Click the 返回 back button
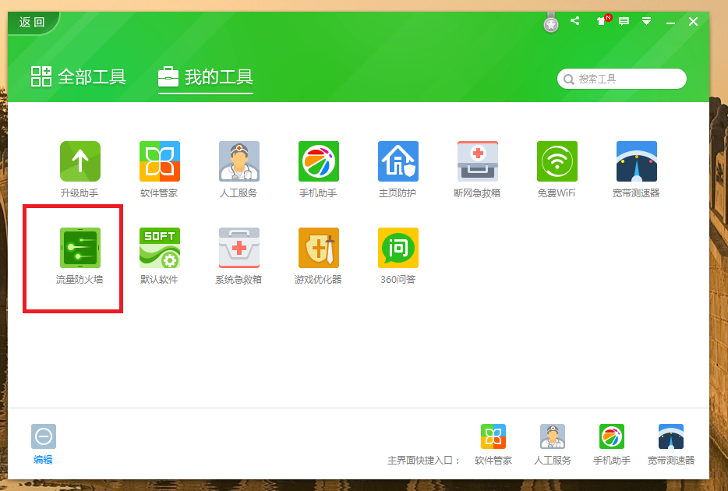The height and width of the screenshot is (491, 728). click(32, 22)
